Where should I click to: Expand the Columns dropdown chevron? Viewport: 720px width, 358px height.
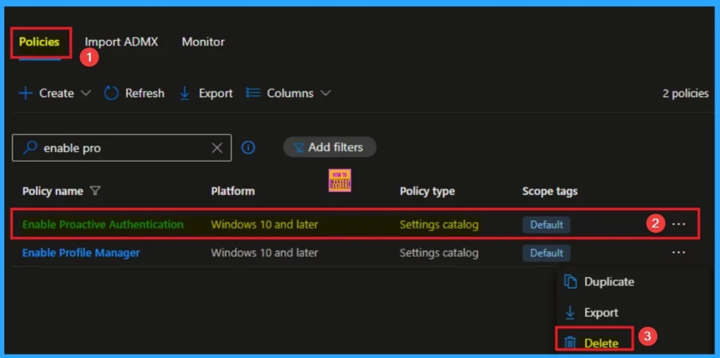325,94
